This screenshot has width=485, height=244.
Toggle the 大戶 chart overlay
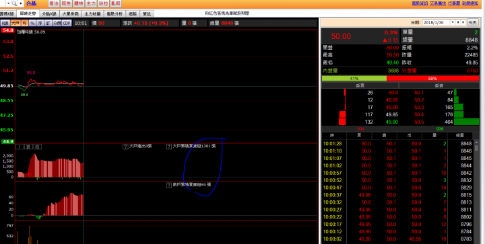coord(15,23)
